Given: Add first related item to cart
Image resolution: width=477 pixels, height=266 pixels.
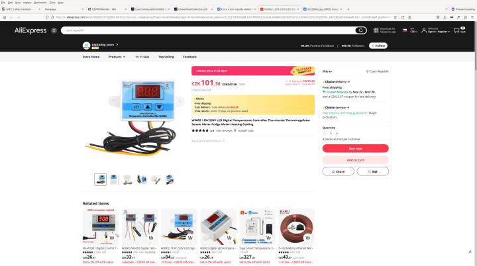Looking at the screenshot, I should tap(112, 238).
